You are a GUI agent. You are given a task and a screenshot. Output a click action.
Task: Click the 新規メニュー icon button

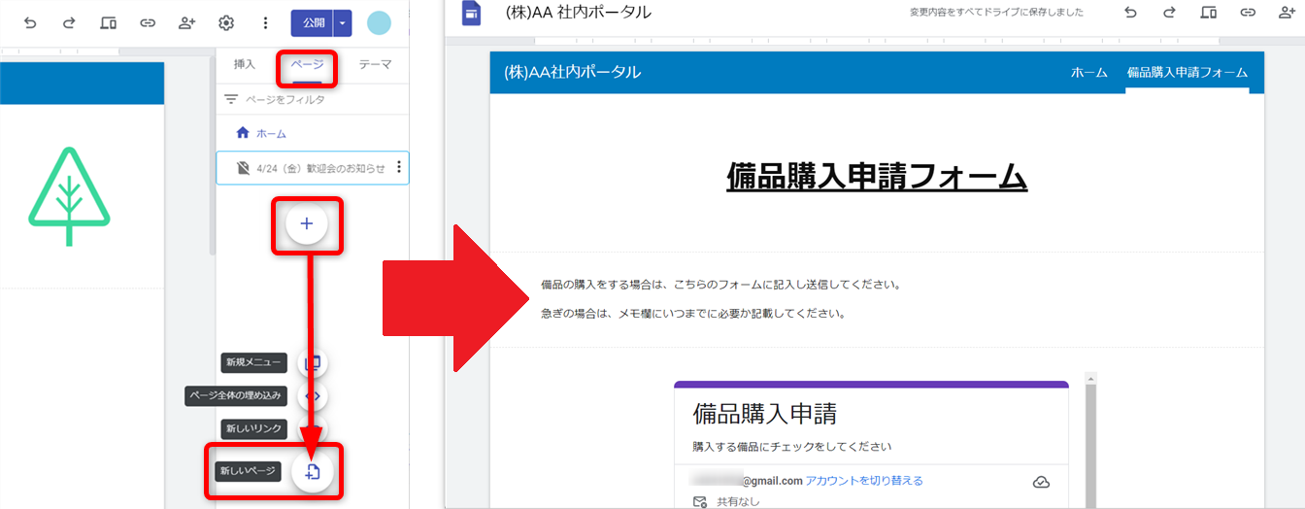click(x=313, y=363)
